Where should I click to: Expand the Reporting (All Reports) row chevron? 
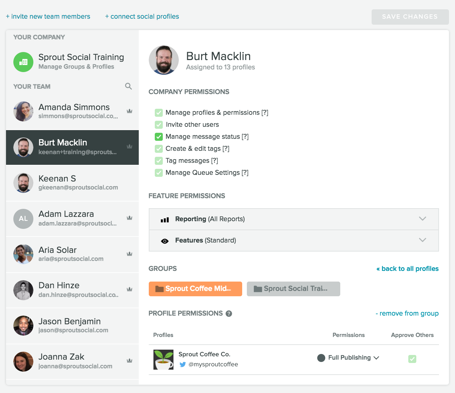click(423, 219)
